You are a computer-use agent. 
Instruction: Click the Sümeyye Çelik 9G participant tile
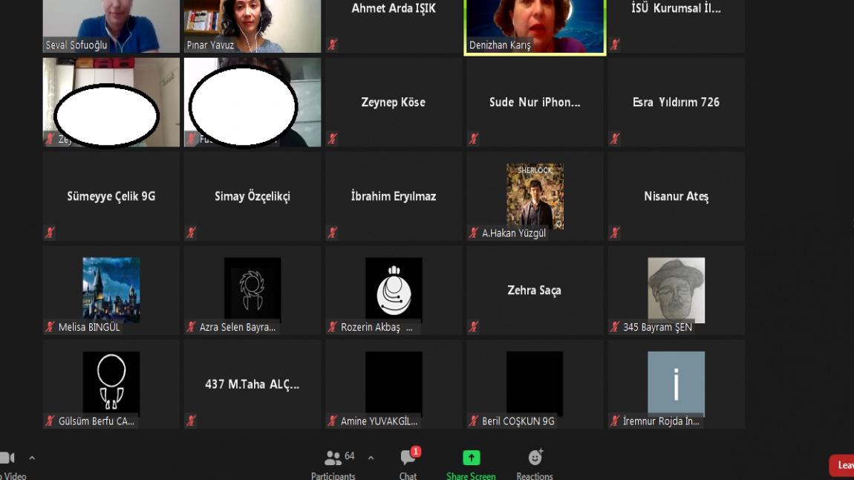pos(111,196)
